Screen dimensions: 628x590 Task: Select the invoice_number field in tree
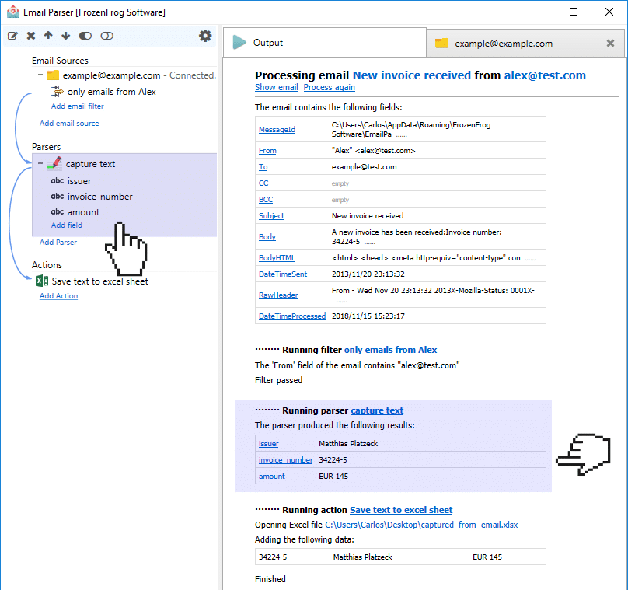click(99, 197)
